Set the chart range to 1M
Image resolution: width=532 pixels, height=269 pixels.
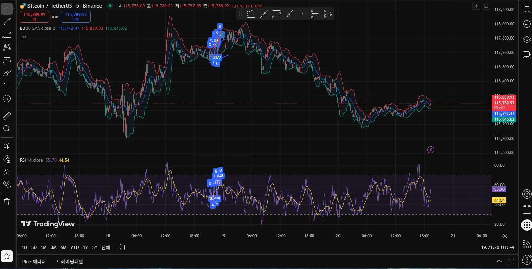(x=44, y=247)
